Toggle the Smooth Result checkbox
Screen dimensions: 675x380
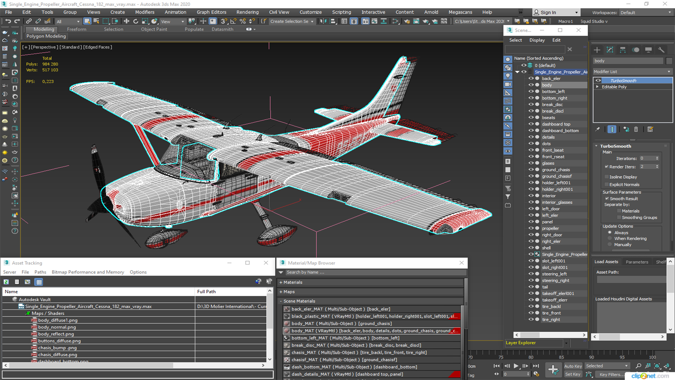pos(607,199)
